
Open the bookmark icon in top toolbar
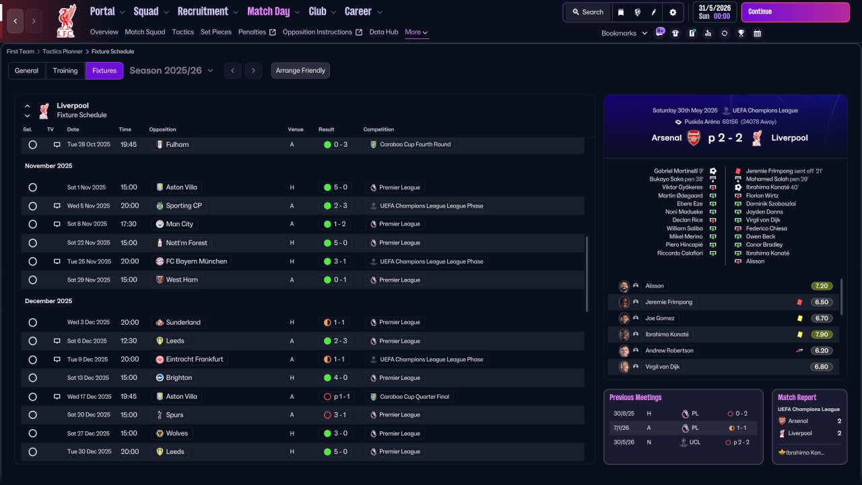click(620, 12)
